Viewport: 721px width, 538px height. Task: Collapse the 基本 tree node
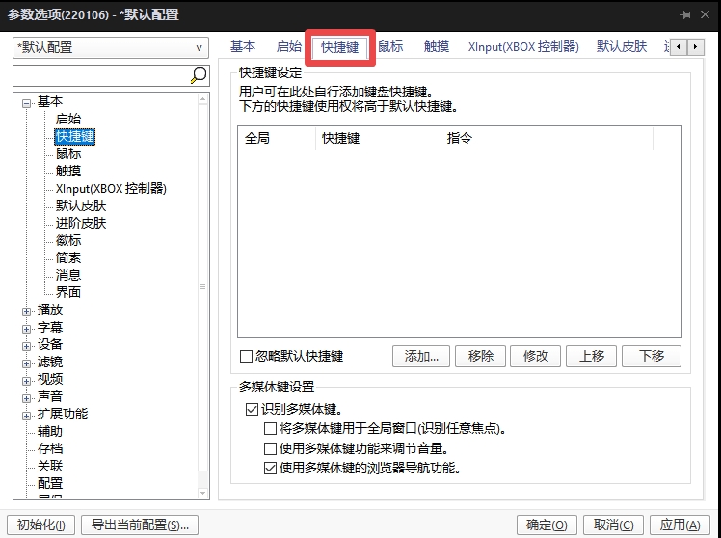coord(26,102)
